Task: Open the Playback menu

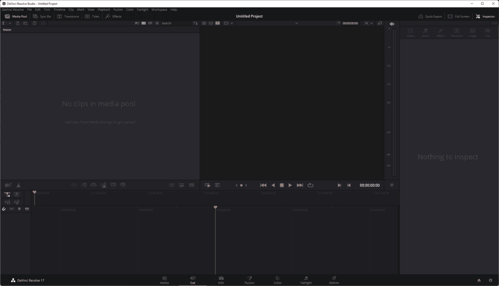Action: click(x=104, y=10)
